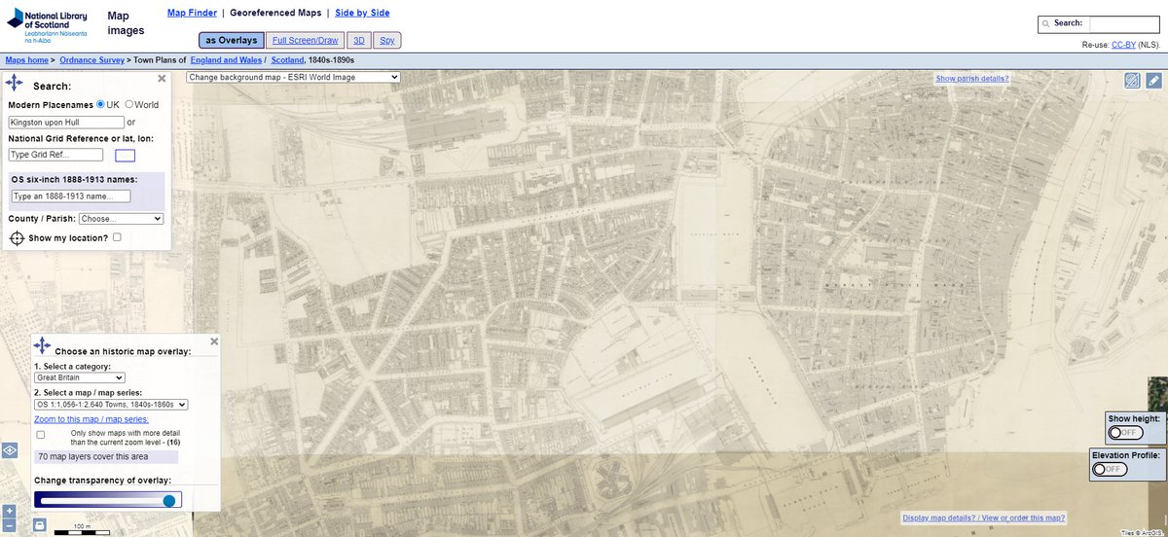Open the Side by Side viewer link
The image size is (1168, 537).
click(x=363, y=13)
